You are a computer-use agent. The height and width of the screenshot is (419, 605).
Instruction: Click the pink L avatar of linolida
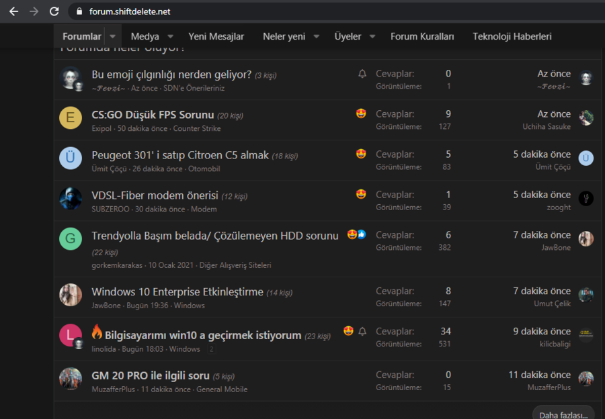71,335
